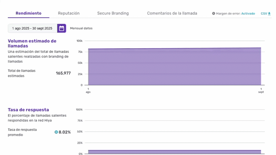Viewport: 276px width, 155px height.
Task: Click the 1 sept axis marker
Action: [x=261, y=91]
